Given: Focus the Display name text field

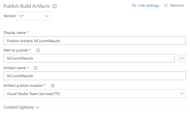Looking at the screenshot, I should tap(94, 41).
